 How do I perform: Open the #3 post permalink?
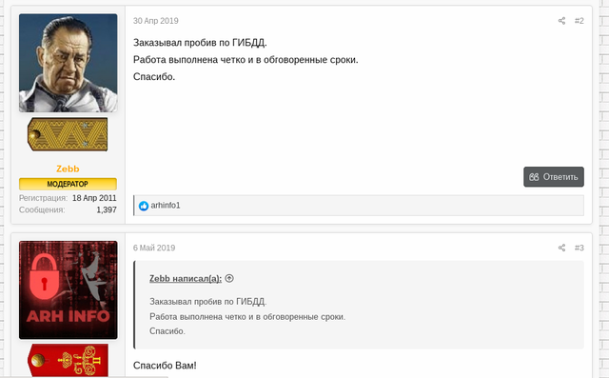[x=580, y=248]
